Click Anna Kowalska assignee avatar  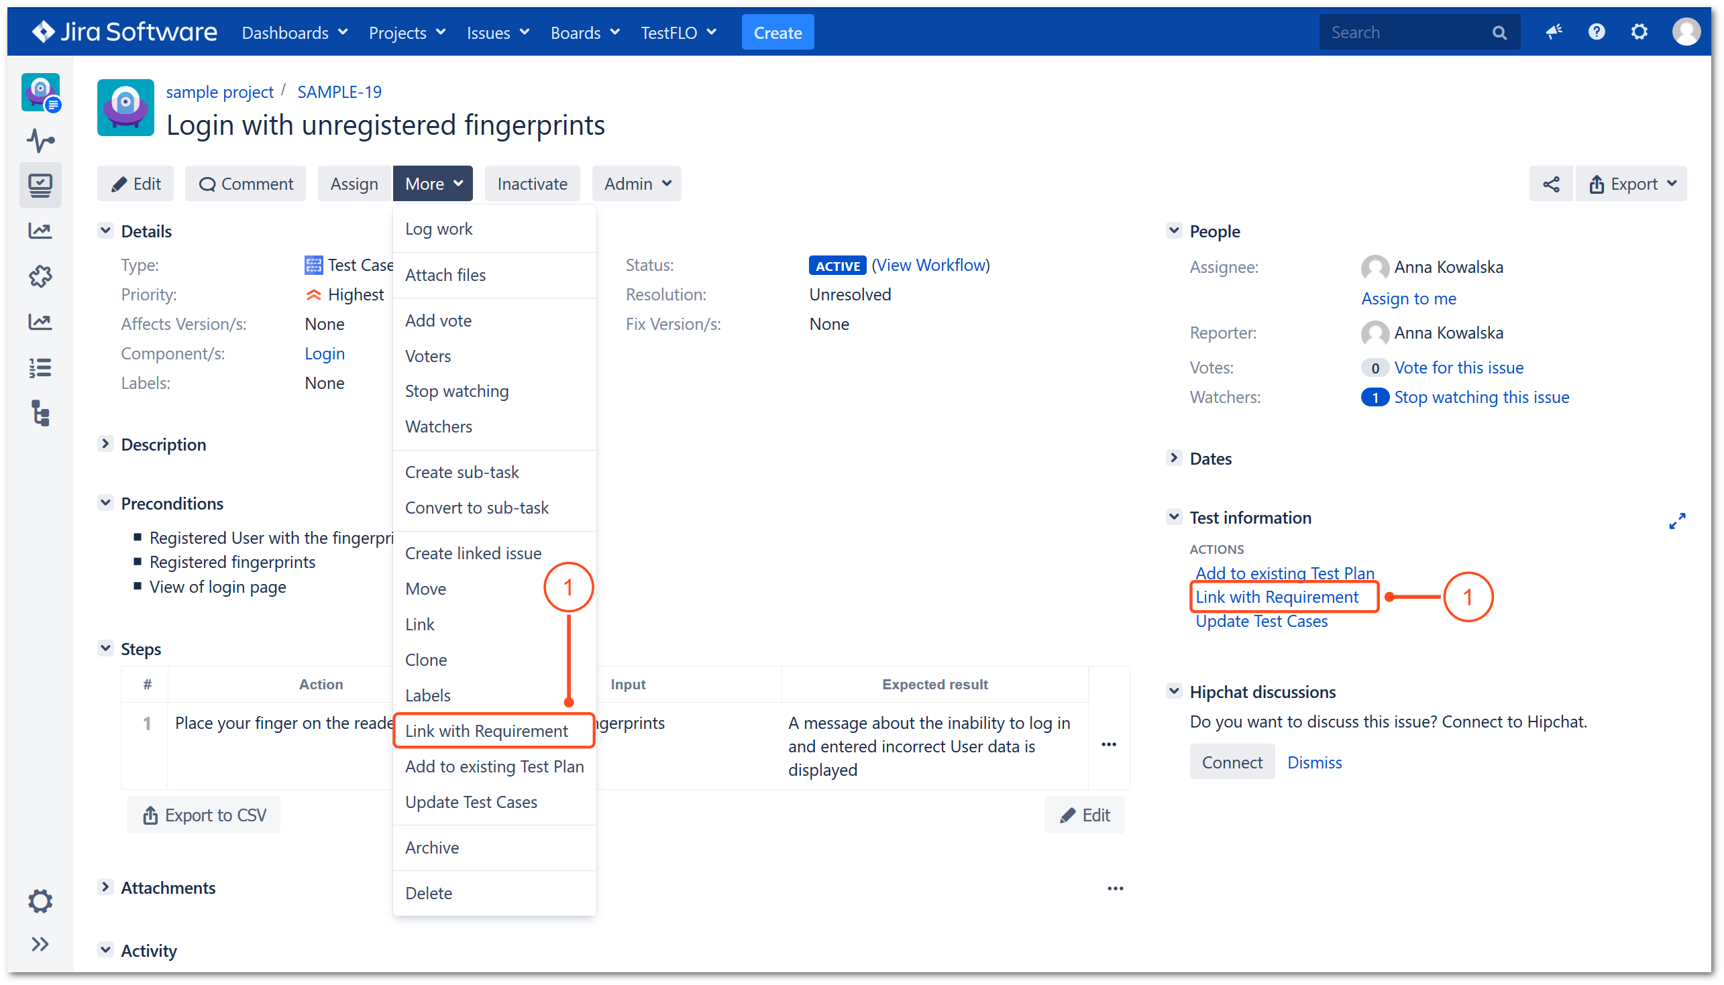tap(1375, 268)
